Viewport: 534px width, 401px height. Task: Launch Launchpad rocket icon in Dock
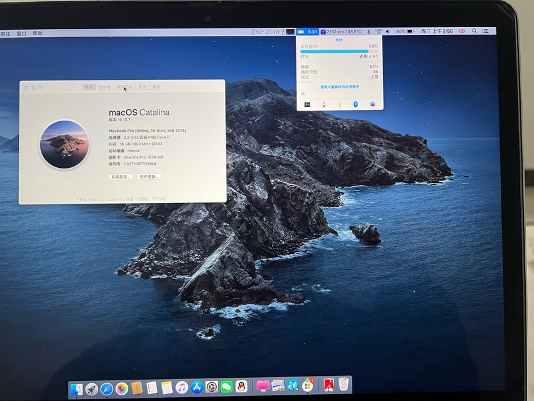coord(91,389)
